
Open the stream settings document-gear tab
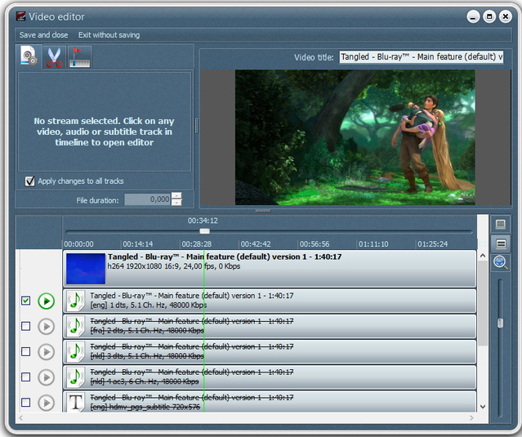[29, 56]
